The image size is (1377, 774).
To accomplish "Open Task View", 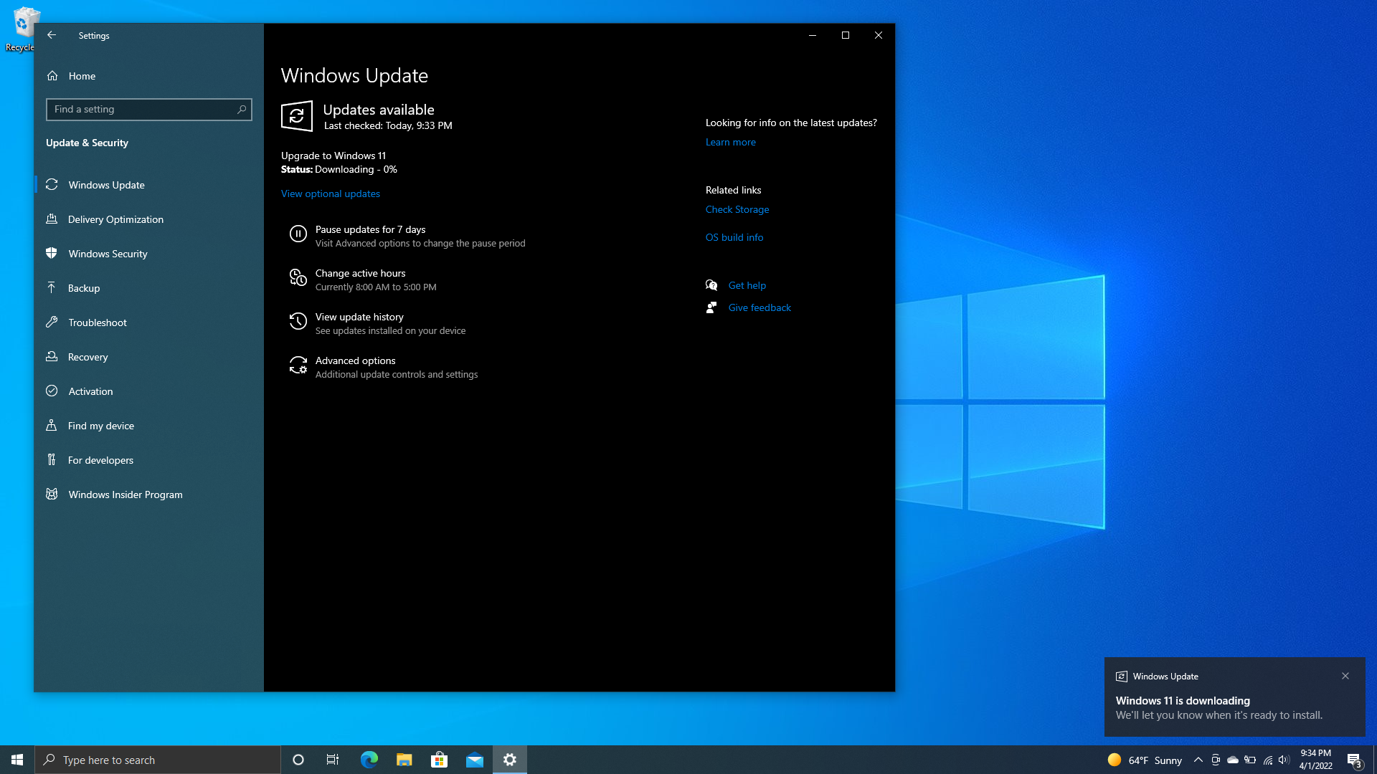I will tap(333, 760).
